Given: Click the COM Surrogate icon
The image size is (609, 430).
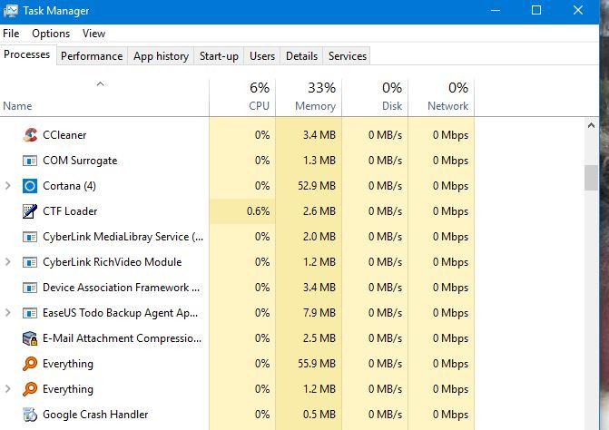Looking at the screenshot, I should tap(29, 161).
